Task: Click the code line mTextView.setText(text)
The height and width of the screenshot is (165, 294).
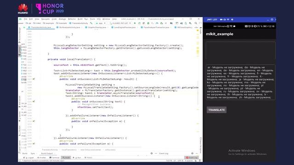Action: coord(95,107)
